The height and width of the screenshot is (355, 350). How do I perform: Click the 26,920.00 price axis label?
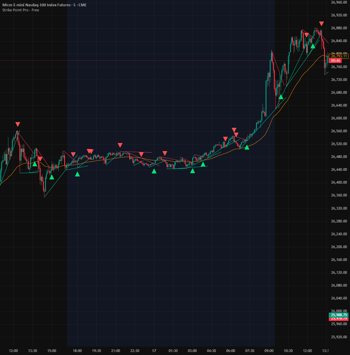pos(339,15)
